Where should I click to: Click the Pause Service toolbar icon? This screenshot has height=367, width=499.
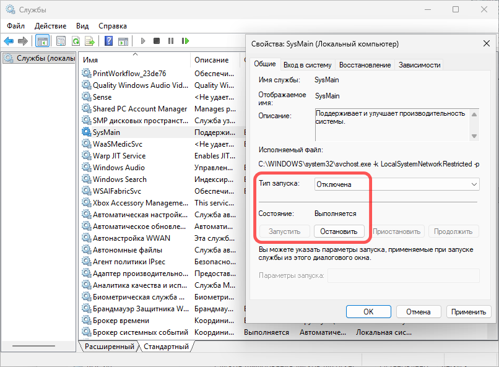pos(171,41)
